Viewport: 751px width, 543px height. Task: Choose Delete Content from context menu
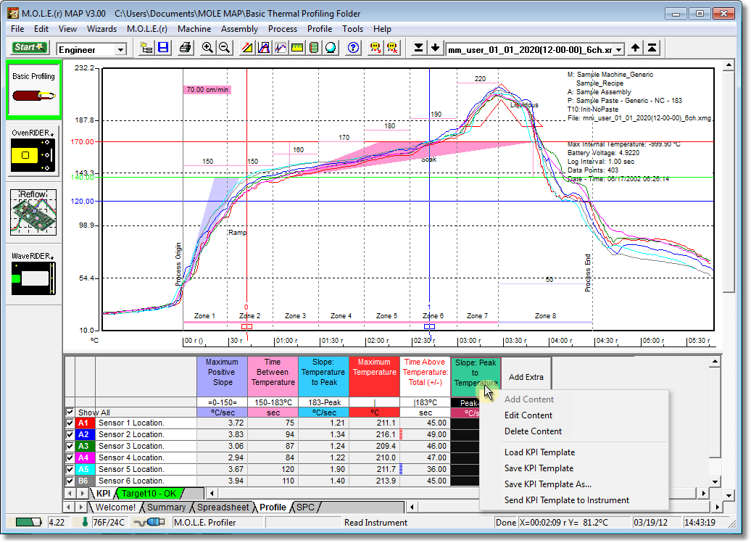[x=533, y=431]
